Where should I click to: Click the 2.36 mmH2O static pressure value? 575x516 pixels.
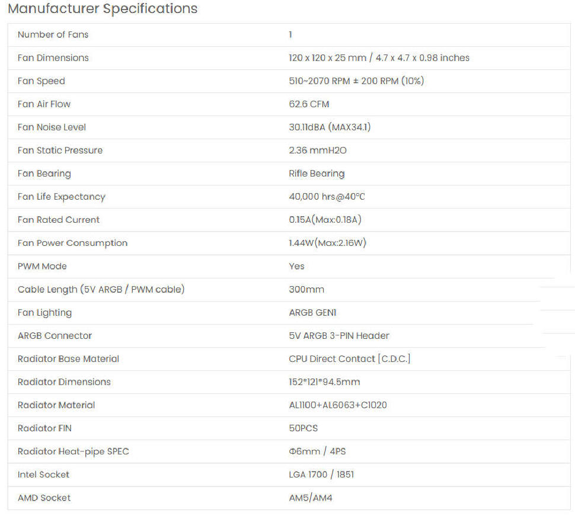[318, 150]
